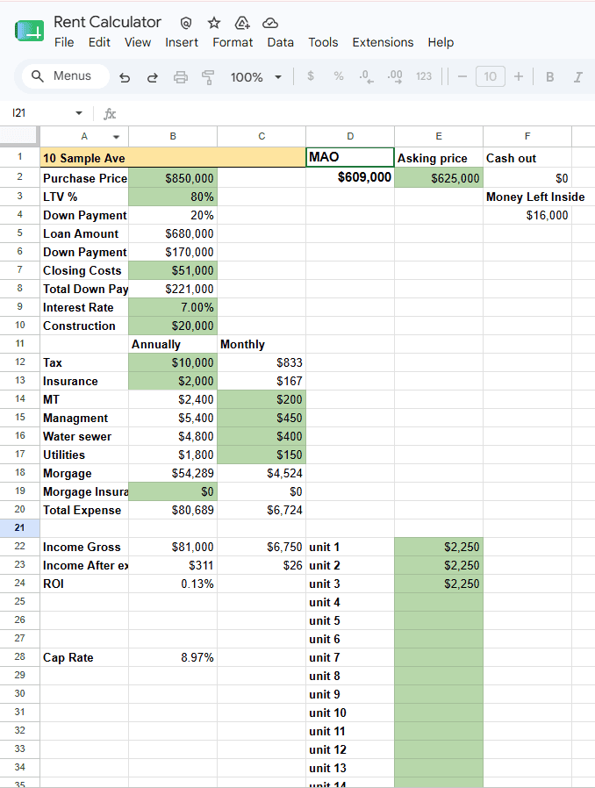Click the print icon
This screenshot has height=788, width=595.
(181, 77)
